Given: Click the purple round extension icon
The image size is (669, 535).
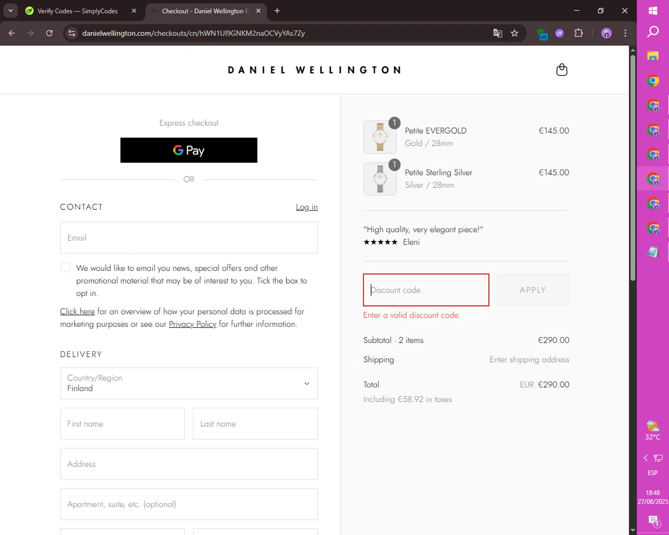Looking at the screenshot, I should tap(559, 33).
